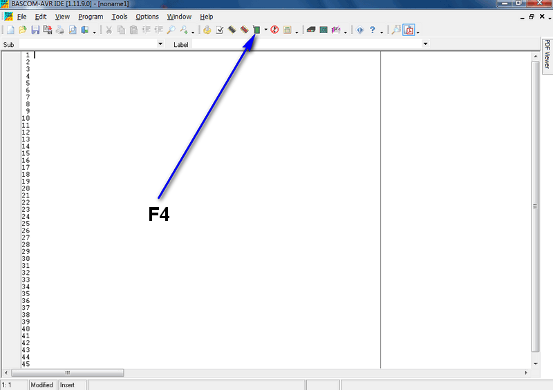Click the graphic converter toolbar icon
553x390 pixels.
coord(336,30)
